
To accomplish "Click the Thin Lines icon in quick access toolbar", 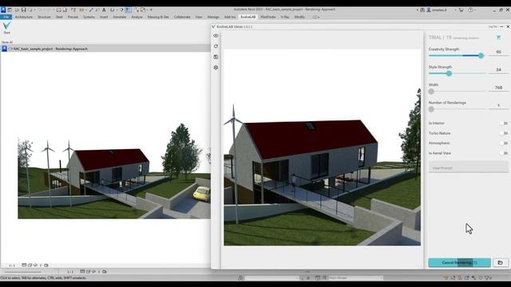I will 129,10.
